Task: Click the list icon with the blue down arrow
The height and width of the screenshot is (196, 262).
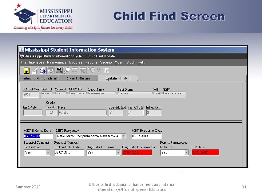Action: click(x=43, y=70)
